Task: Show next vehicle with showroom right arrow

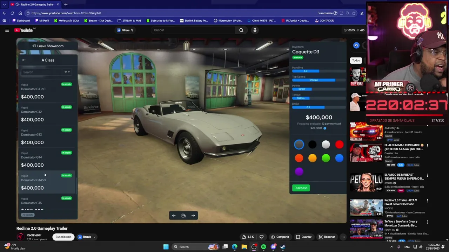Action: (193, 216)
